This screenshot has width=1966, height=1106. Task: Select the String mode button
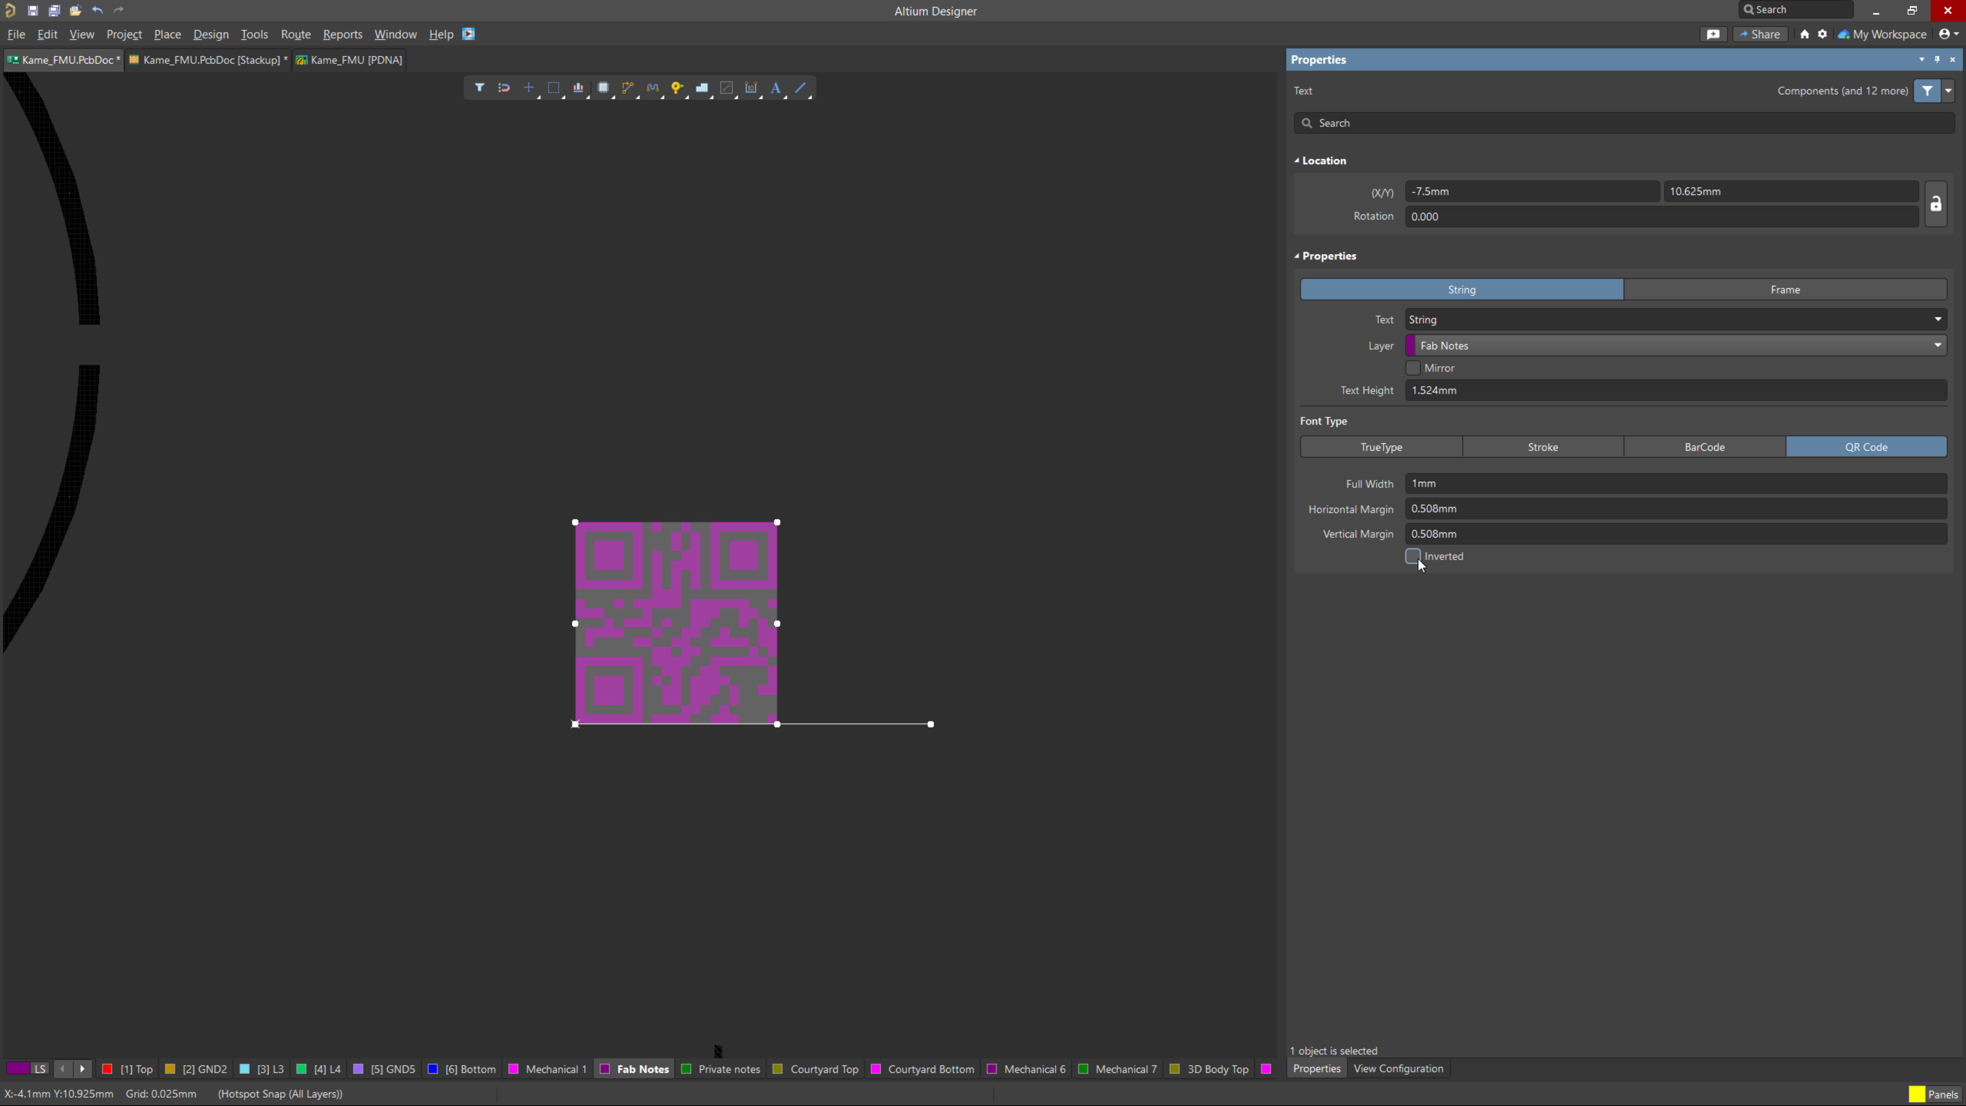pos(1462,290)
